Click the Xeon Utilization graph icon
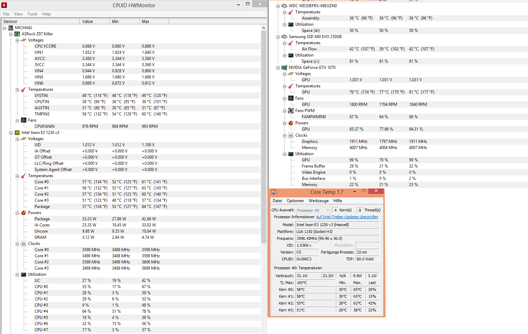This screenshot has width=528, height=334. point(24,274)
